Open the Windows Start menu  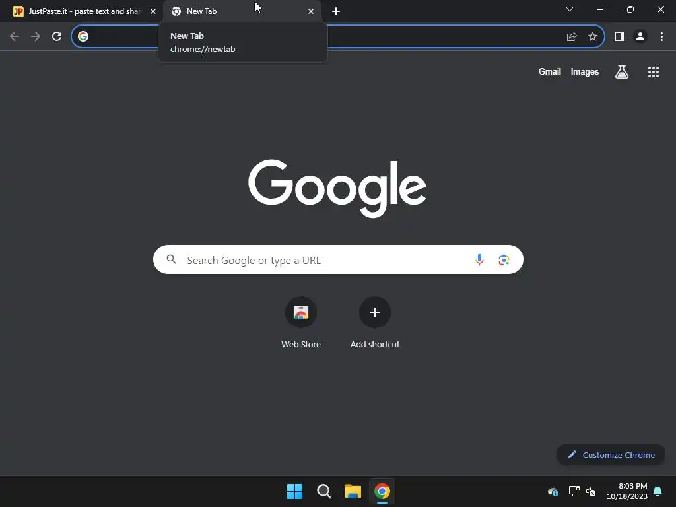click(x=295, y=491)
